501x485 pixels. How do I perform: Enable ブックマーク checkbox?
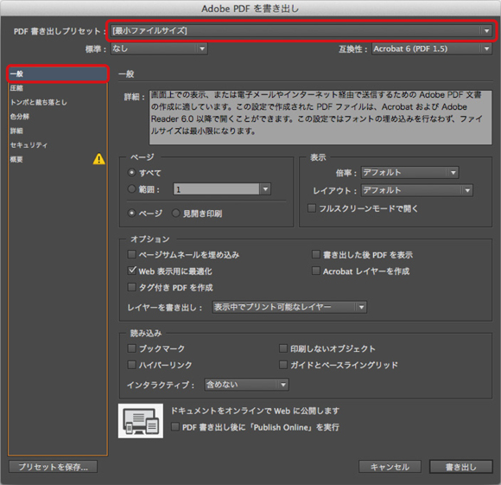coord(131,348)
